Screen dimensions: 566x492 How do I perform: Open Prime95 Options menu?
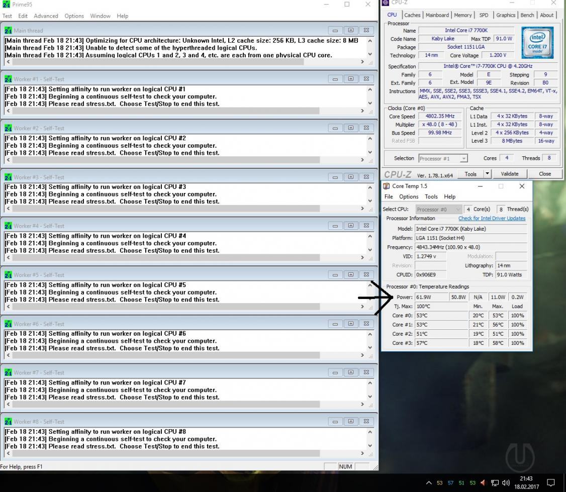74,16
